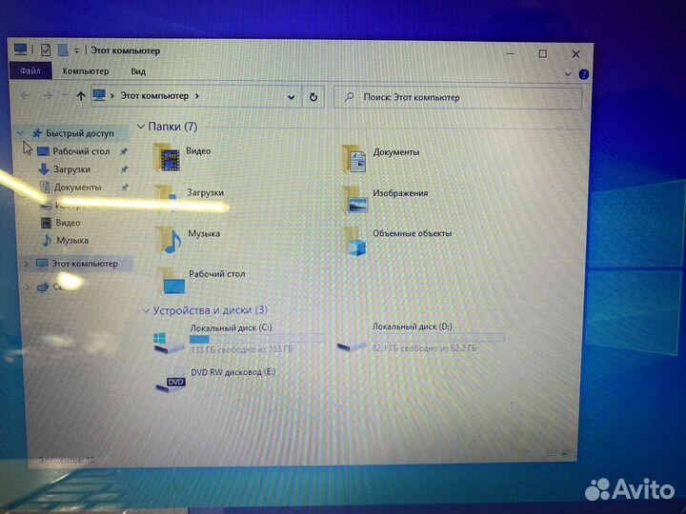The height and width of the screenshot is (514, 686).
Task: Expand the ribbon with chevron arrow
Action: (568, 74)
